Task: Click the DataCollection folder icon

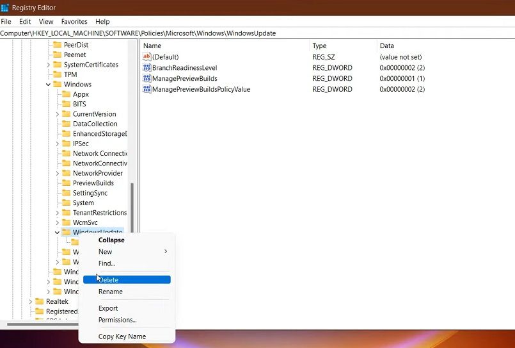Action: [x=67, y=124]
